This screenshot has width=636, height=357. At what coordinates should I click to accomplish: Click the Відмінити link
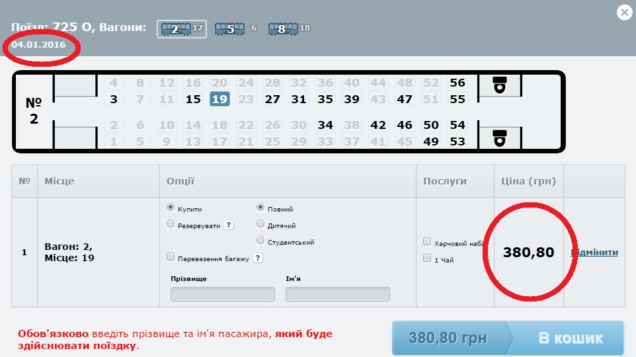(x=594, y=253)
